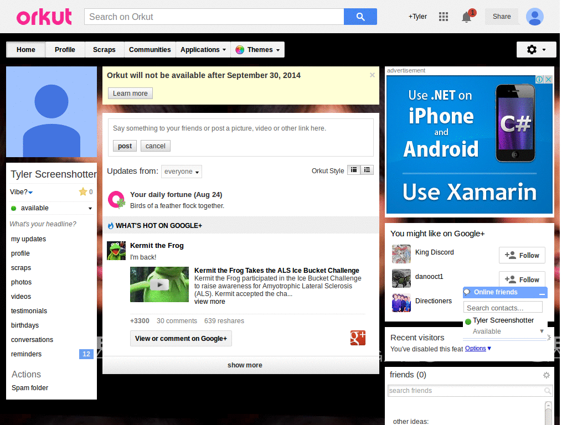Switch to the expanded Orkut Style list icon
The height and width of the screenshot is (425, 567).
point(367,170)
